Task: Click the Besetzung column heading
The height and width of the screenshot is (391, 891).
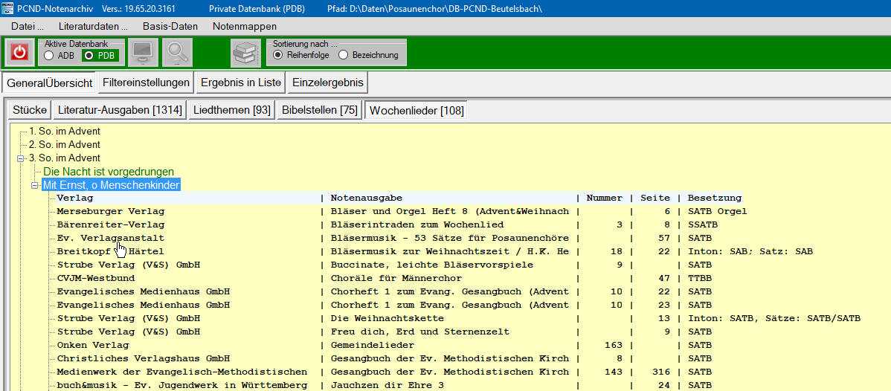Action: pyautogui.click(x=715, y=198)
